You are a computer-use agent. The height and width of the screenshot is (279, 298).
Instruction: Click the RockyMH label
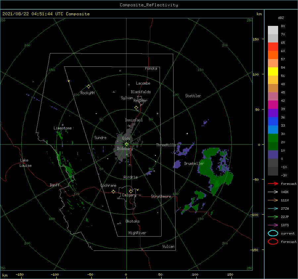(87, 93)
